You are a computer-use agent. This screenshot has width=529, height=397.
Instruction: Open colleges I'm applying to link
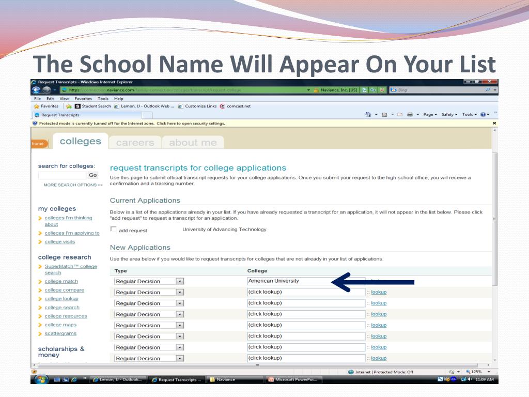[x=72, y=233]
